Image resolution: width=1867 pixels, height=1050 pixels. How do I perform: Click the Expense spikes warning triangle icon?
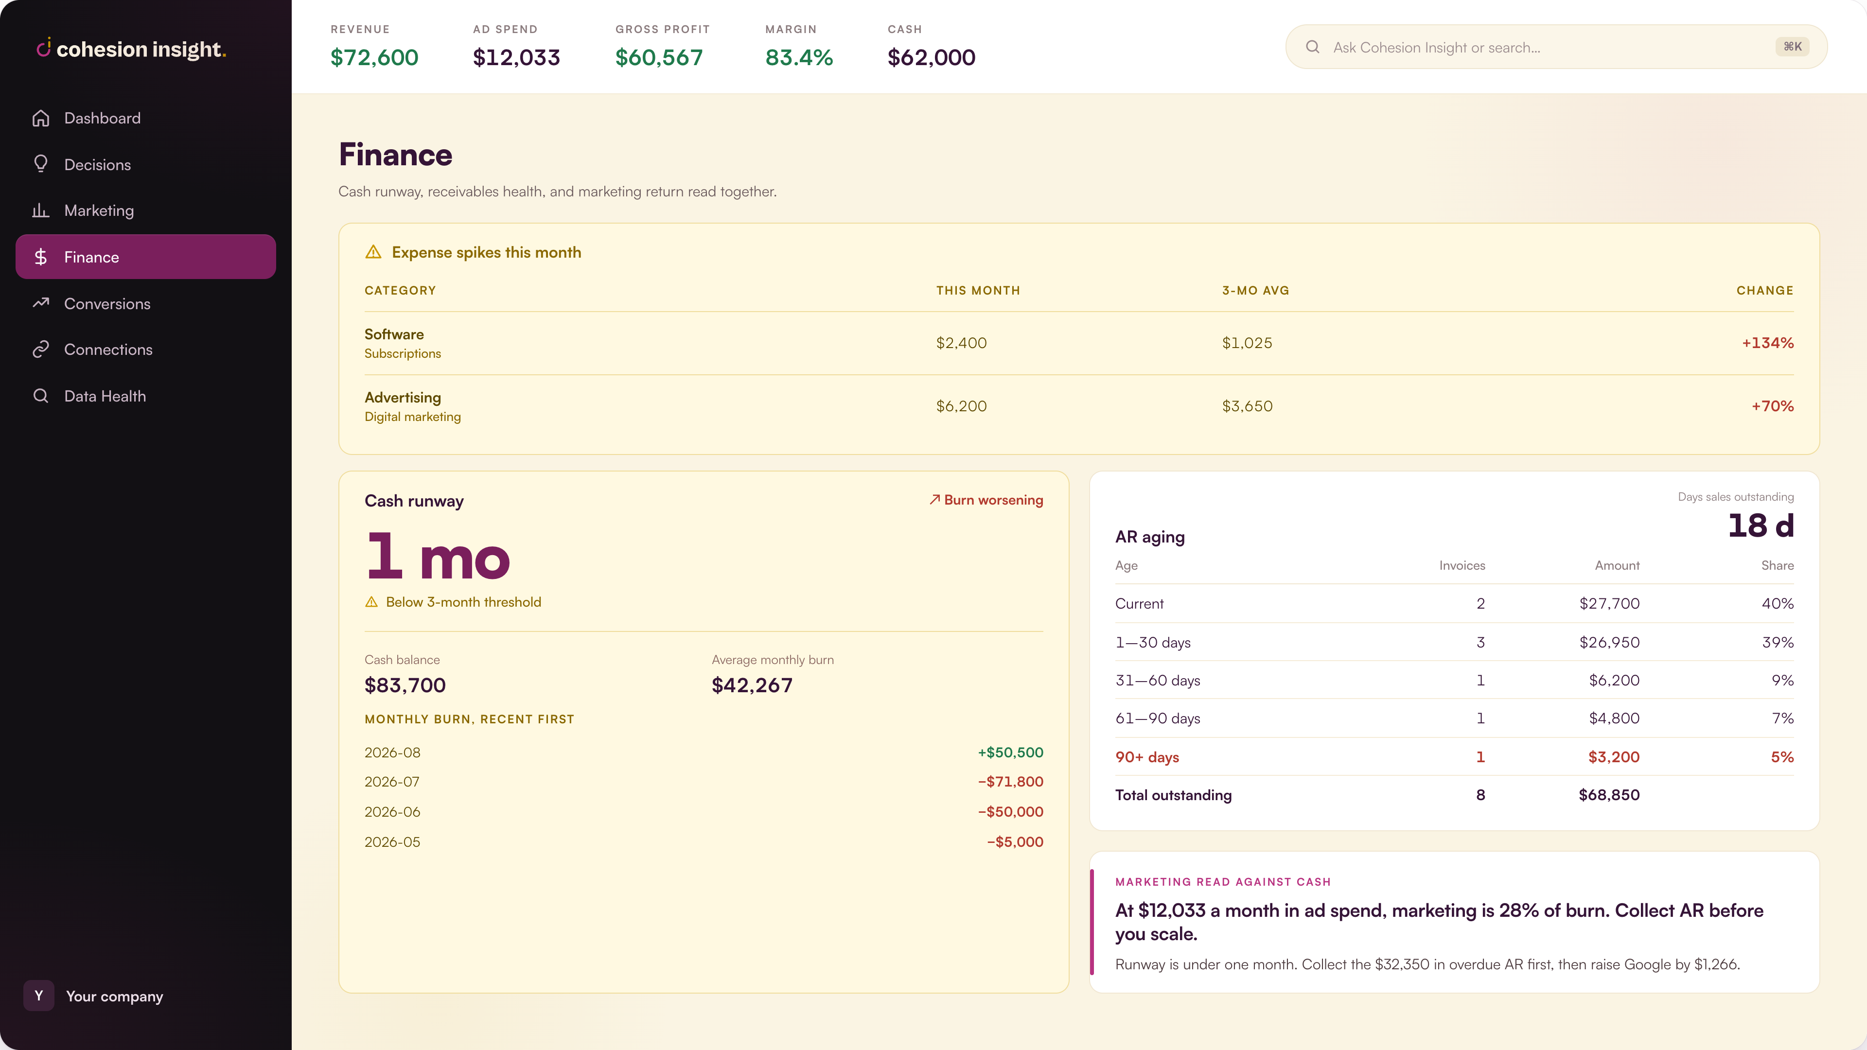(373, 252)
